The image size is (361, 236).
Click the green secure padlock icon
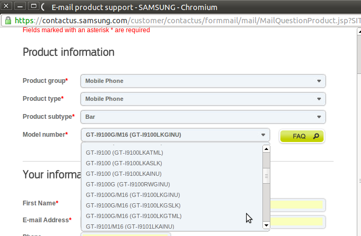(8, 21)
